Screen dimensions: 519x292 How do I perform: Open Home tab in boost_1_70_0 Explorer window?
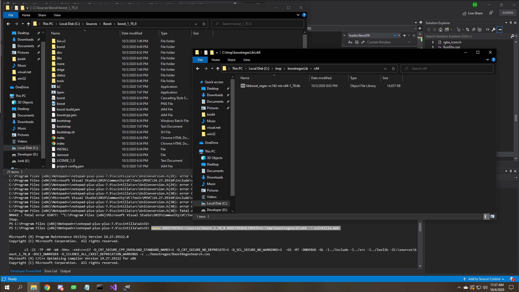26,15
